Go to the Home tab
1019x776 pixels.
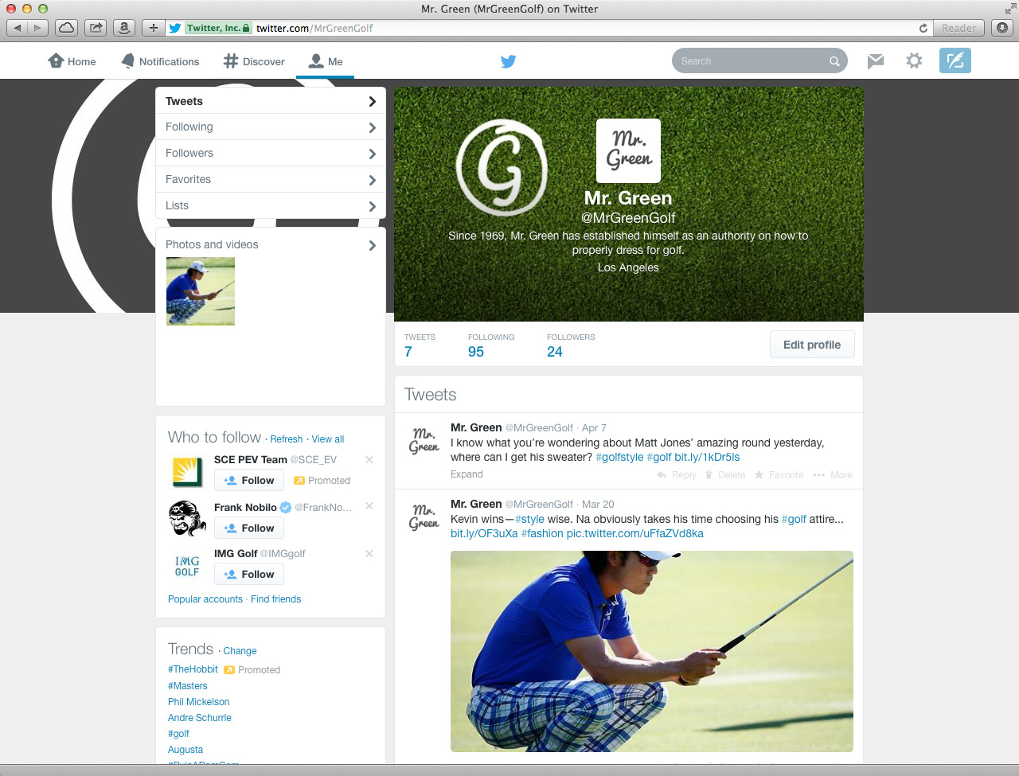[x=72, y=61]
